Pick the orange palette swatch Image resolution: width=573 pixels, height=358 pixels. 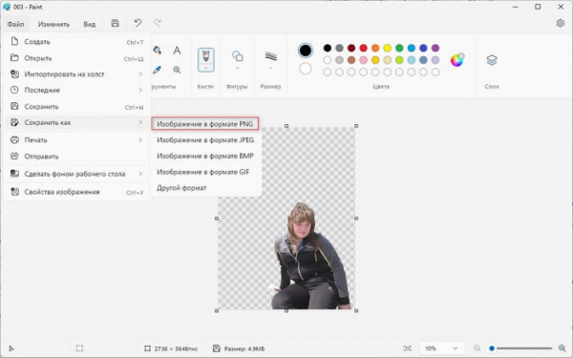click(375, 48)
